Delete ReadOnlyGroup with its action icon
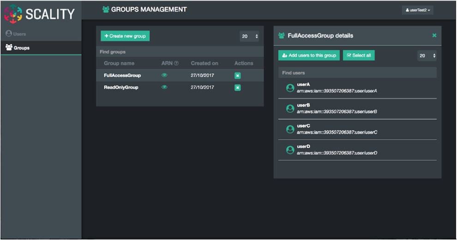Screen dimensions: 458x241 tap(237, 88)
